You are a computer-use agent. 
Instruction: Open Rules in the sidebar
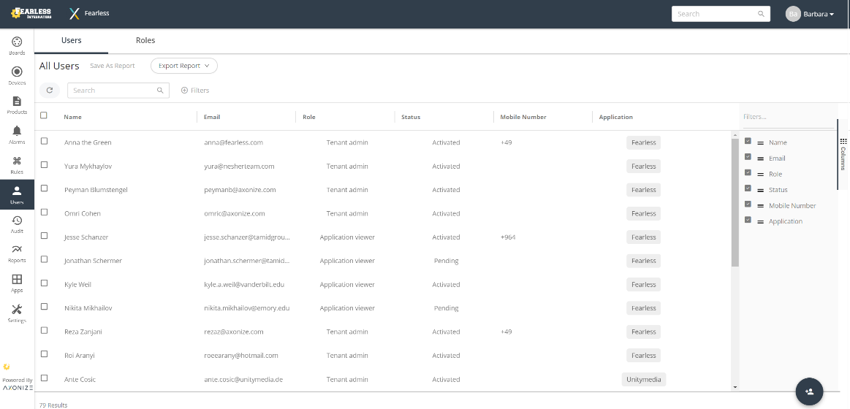[x=17, y=164]
